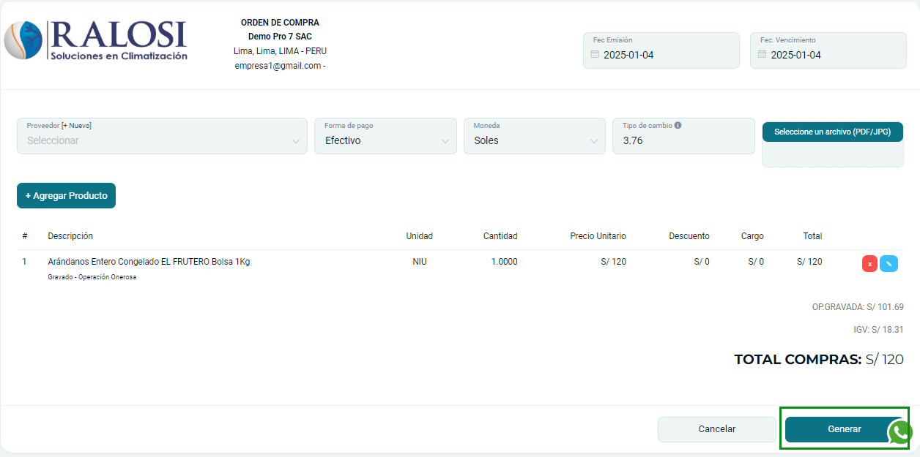The height and width of the screenshot is (457, 920).
Task: Click the Tipo de cambio input field
Action: (x=683, y=140)
